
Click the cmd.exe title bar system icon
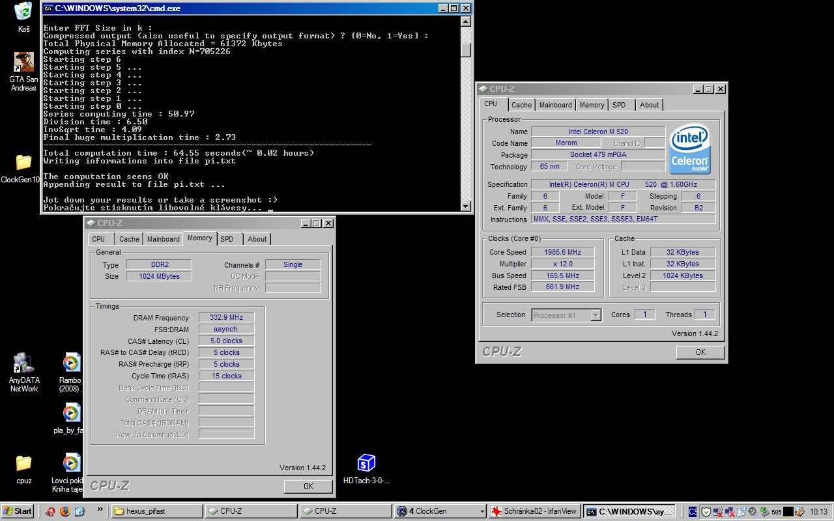pos(48,8)
